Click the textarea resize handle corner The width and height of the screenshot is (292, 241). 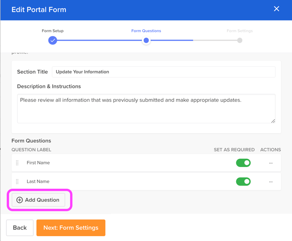click(273, 121)
